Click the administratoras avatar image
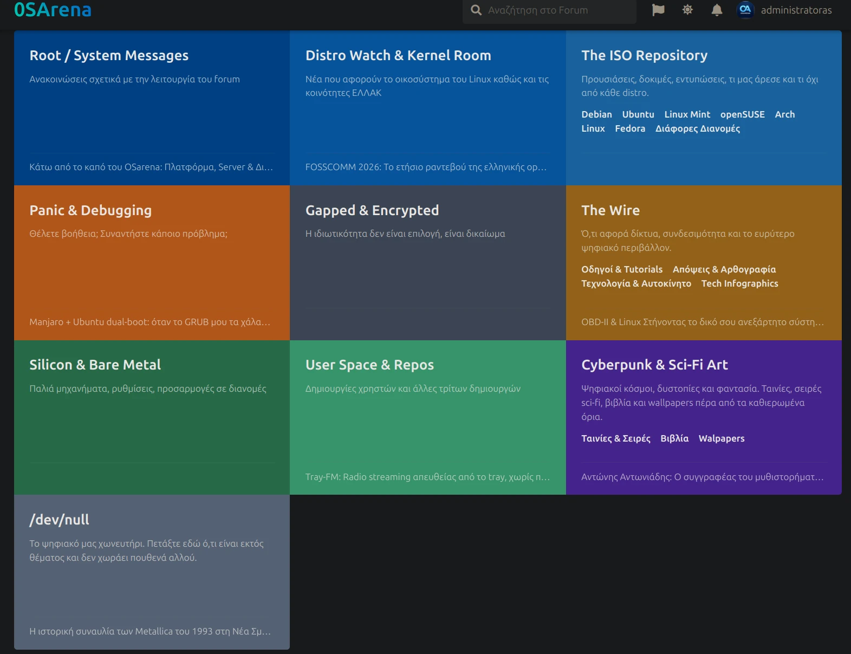 (745, 10)
